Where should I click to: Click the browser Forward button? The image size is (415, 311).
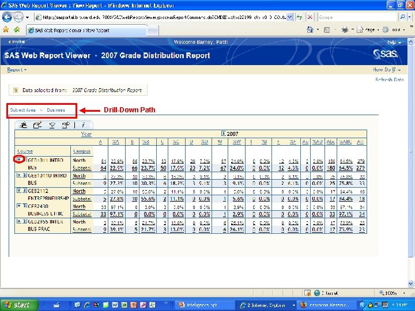(18, 17)
